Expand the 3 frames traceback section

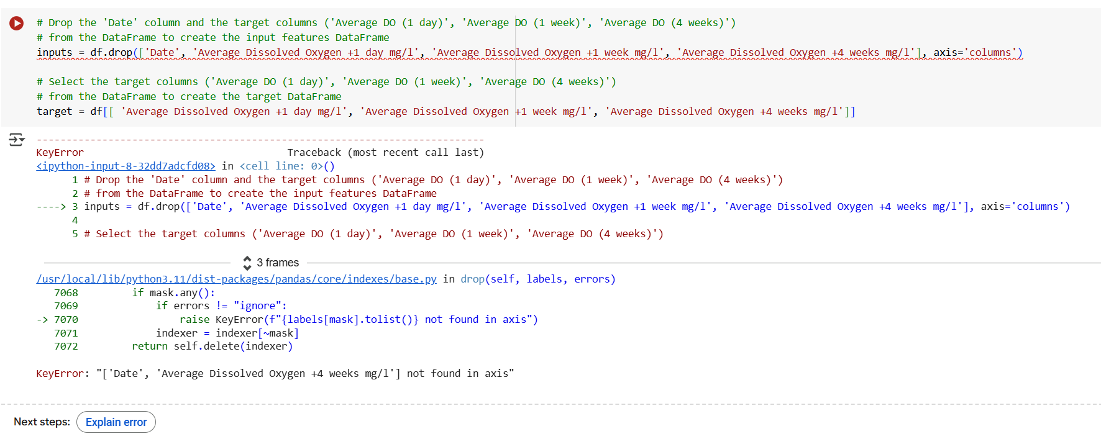click(271, 263)
